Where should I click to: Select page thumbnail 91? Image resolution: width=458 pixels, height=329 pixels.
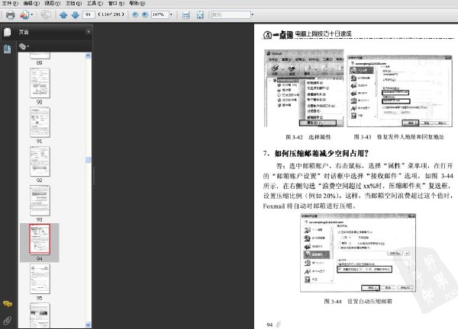40,122
